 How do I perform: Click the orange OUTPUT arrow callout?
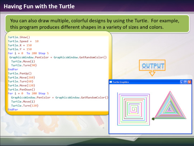point(152,67)
